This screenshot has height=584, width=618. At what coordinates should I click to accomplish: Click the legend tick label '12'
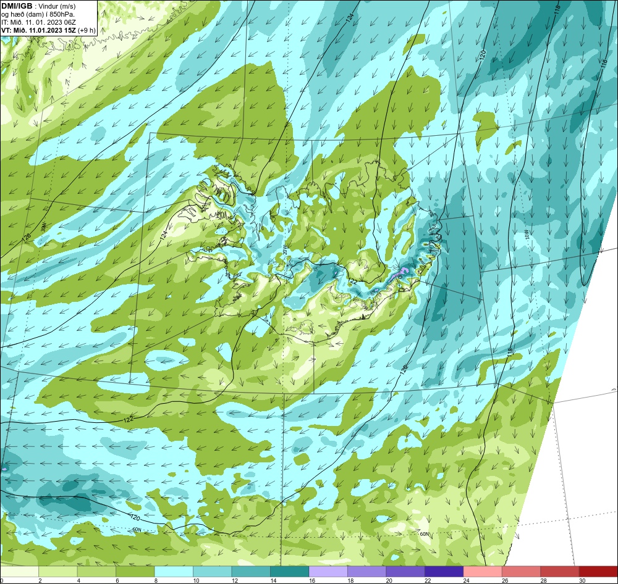click(234, 580)
